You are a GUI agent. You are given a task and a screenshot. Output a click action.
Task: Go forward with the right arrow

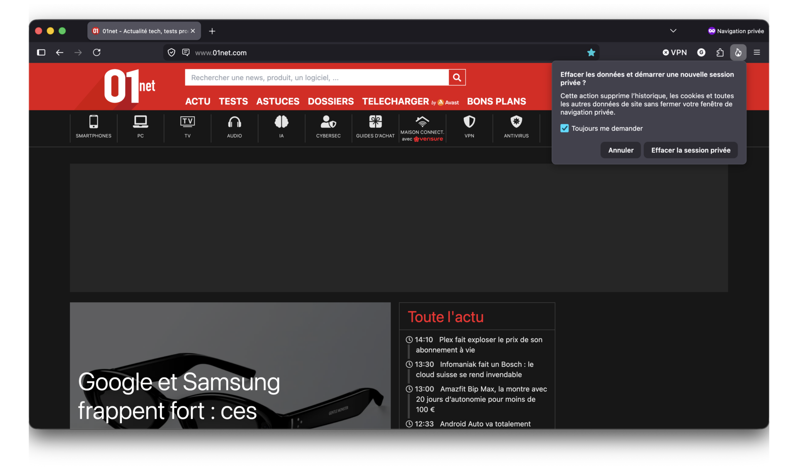[78, 52]
